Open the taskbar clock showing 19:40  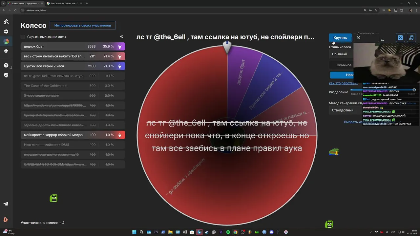(x=412, y=232)
